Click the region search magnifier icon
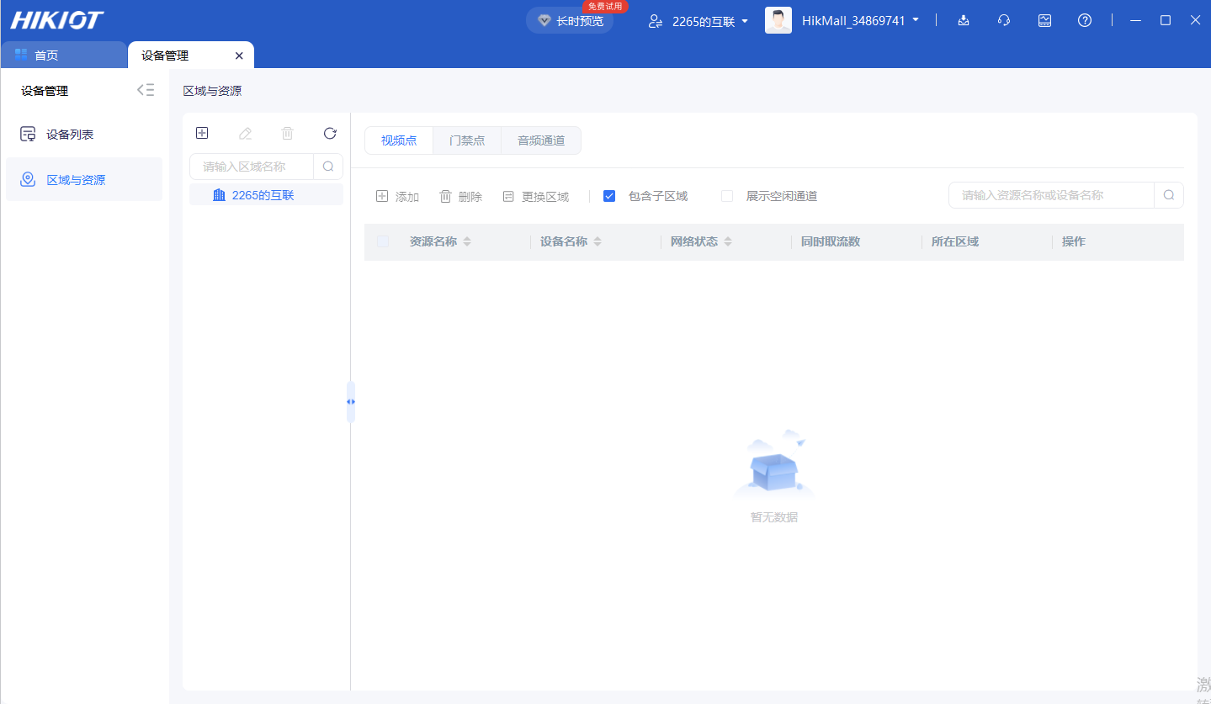 pos(328,166)
